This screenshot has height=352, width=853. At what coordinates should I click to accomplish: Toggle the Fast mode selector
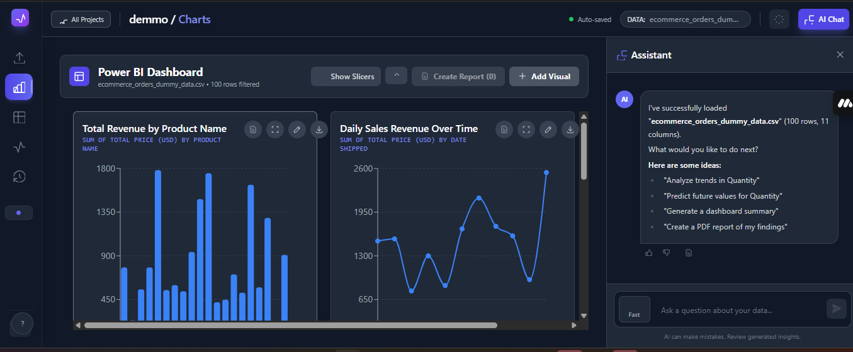(634, 309)
